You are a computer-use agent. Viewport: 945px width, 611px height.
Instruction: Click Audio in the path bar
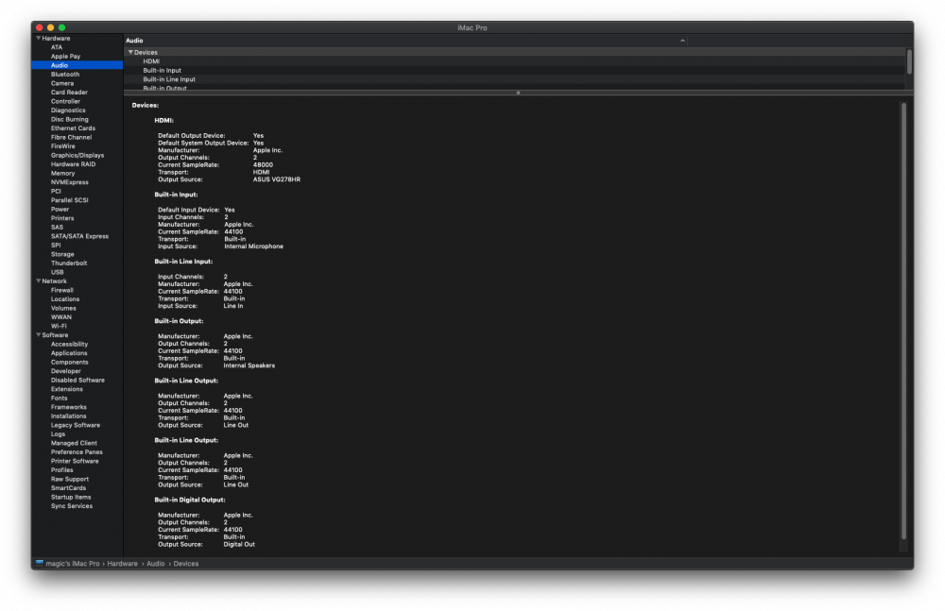156,564
